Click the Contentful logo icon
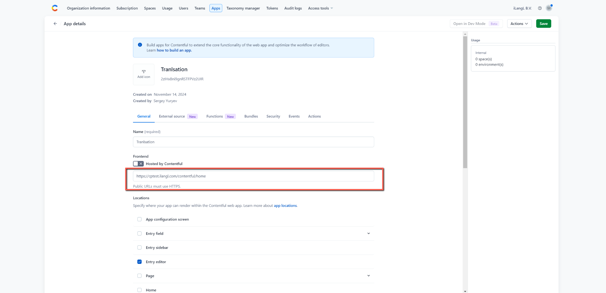 (55, 8)
